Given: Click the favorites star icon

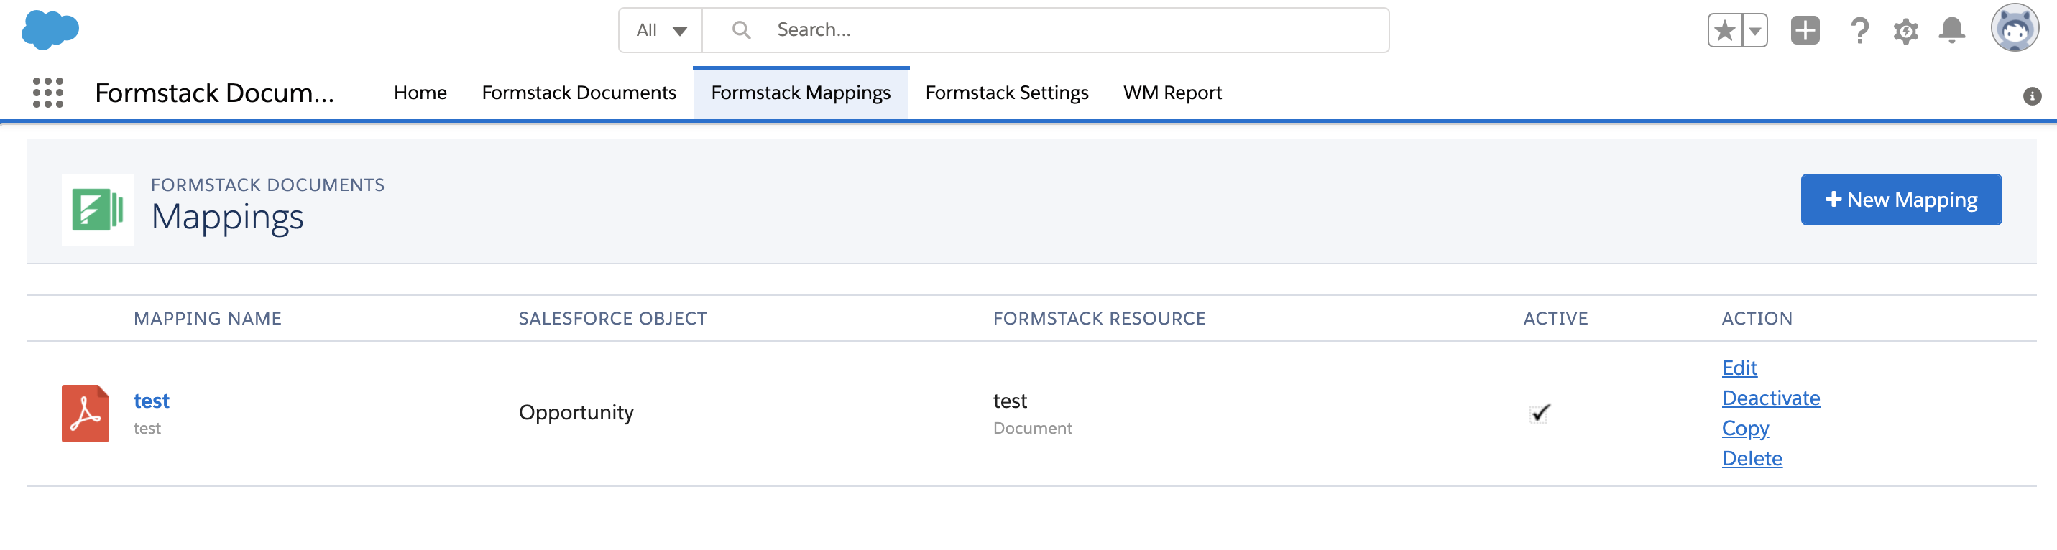Looking at the screenshot, I should pyautogui.click(x=1724, y=31).
